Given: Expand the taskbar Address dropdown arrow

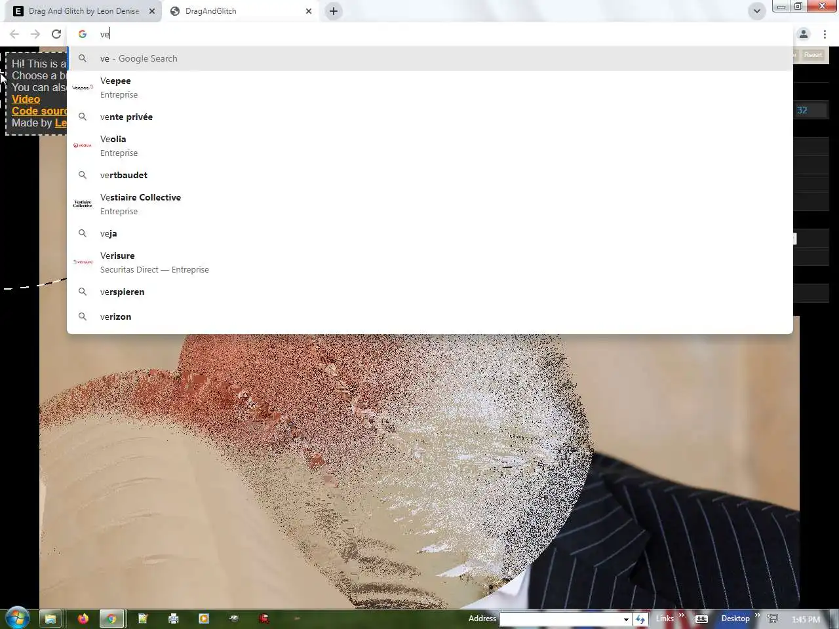Looking at the screenshot, I should tap(626, 619).
